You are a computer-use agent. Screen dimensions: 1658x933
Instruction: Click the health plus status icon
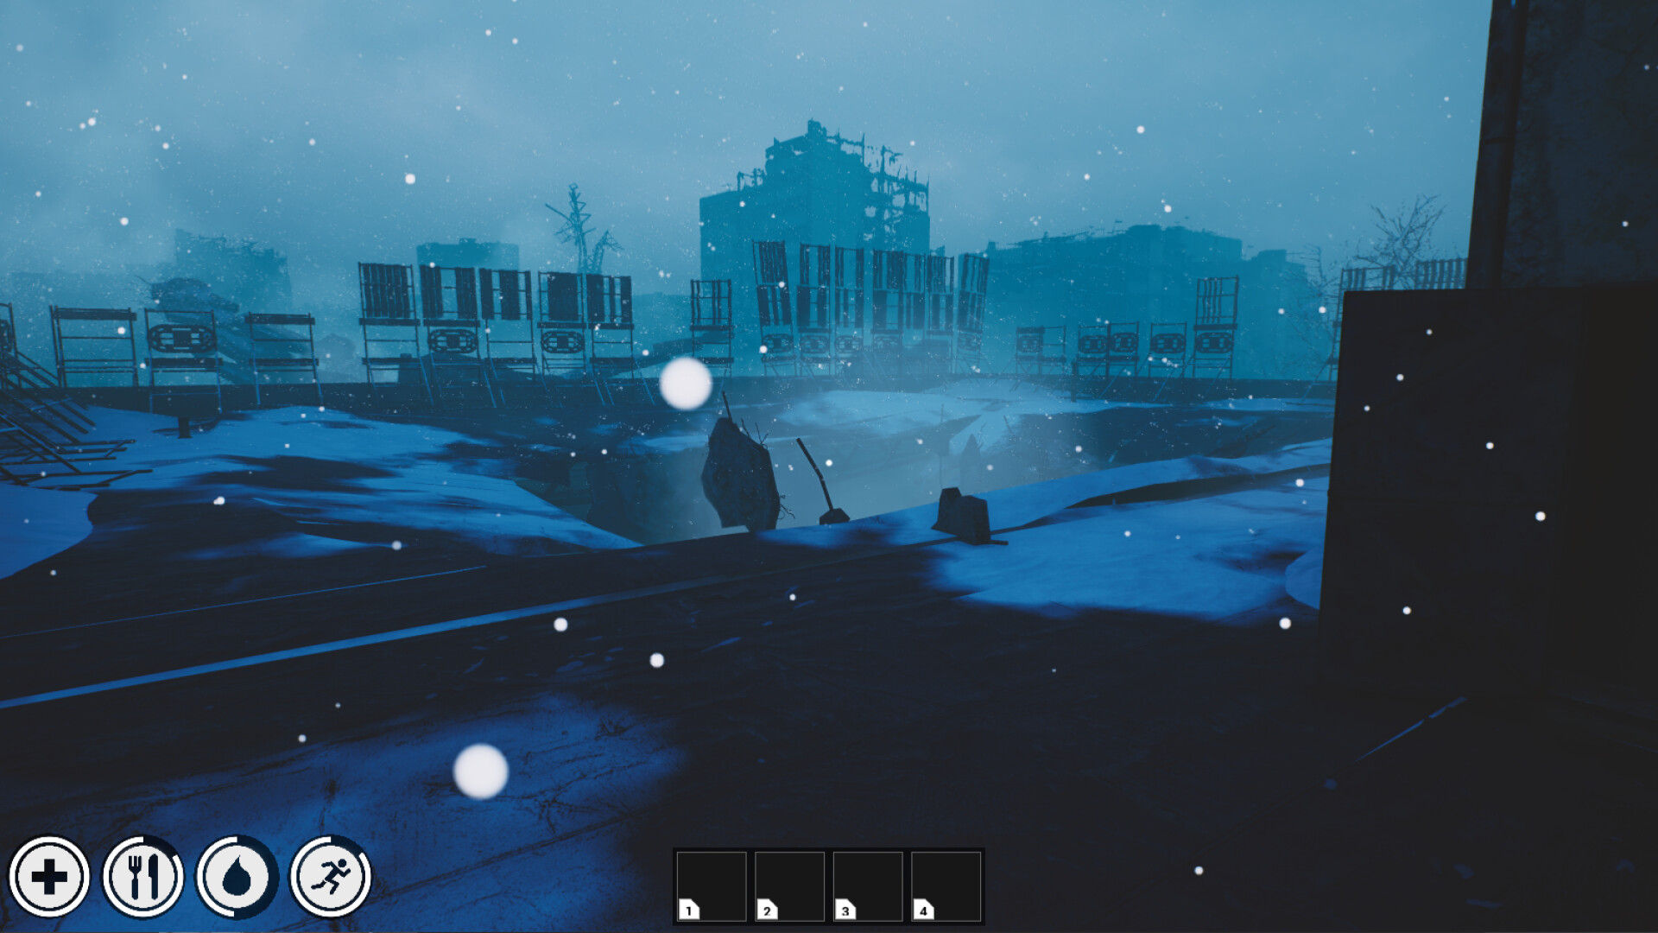[x=49, y=878]
